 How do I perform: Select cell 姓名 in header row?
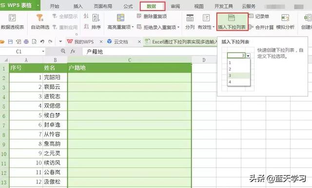coord(55,68)
